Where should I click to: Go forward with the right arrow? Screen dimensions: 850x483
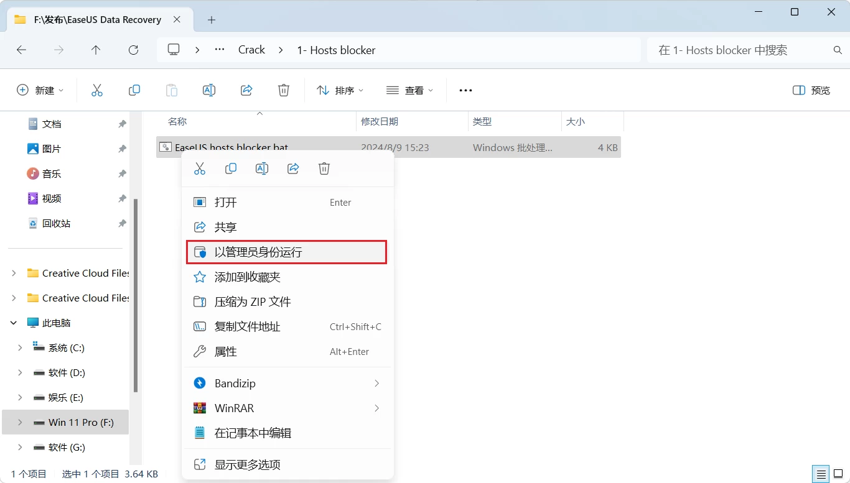coord(58,50)
